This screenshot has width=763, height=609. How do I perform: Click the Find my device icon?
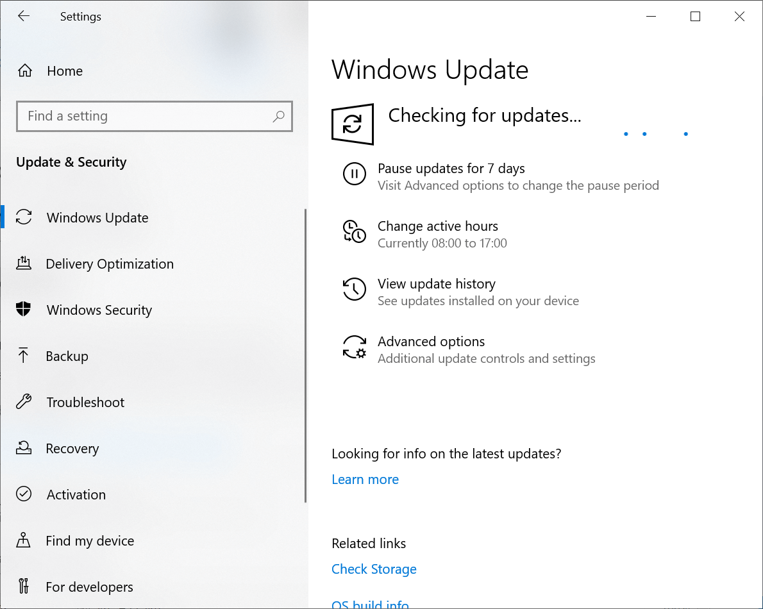[x=23, y=540]
